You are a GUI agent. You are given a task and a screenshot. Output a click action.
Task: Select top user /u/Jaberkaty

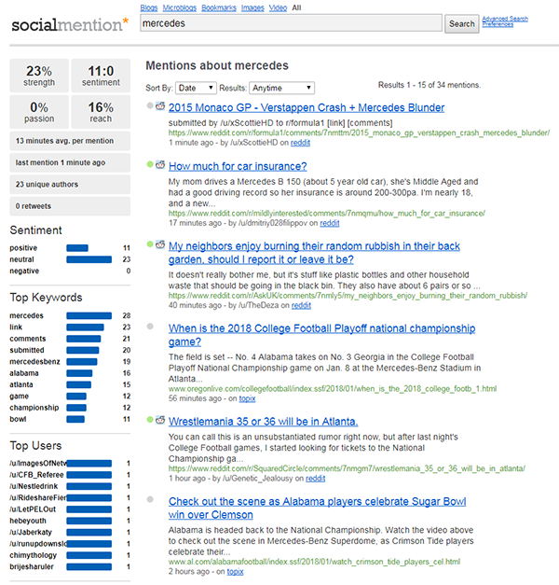(31, 533)
